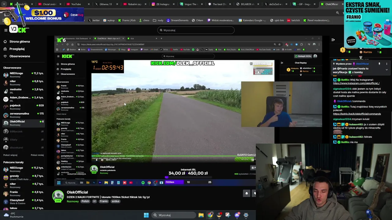
Task: Click the Windows taskbar Wyszukaj search box
Action: [x=173, y=215]
